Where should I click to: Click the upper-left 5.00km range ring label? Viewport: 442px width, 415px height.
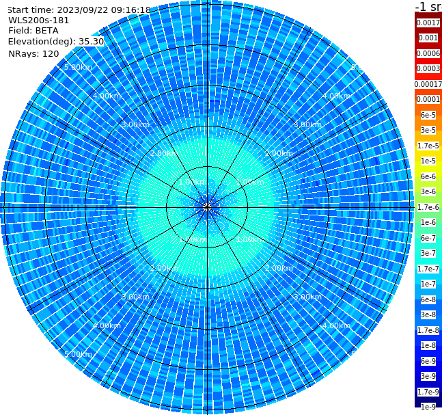[x=78, y=67]
